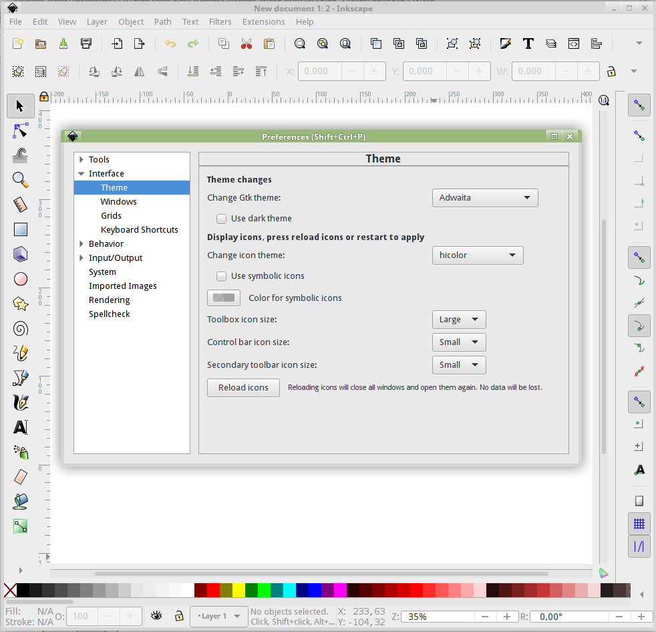
Task: Toggle the width/height lock icon
Action: 611,72
